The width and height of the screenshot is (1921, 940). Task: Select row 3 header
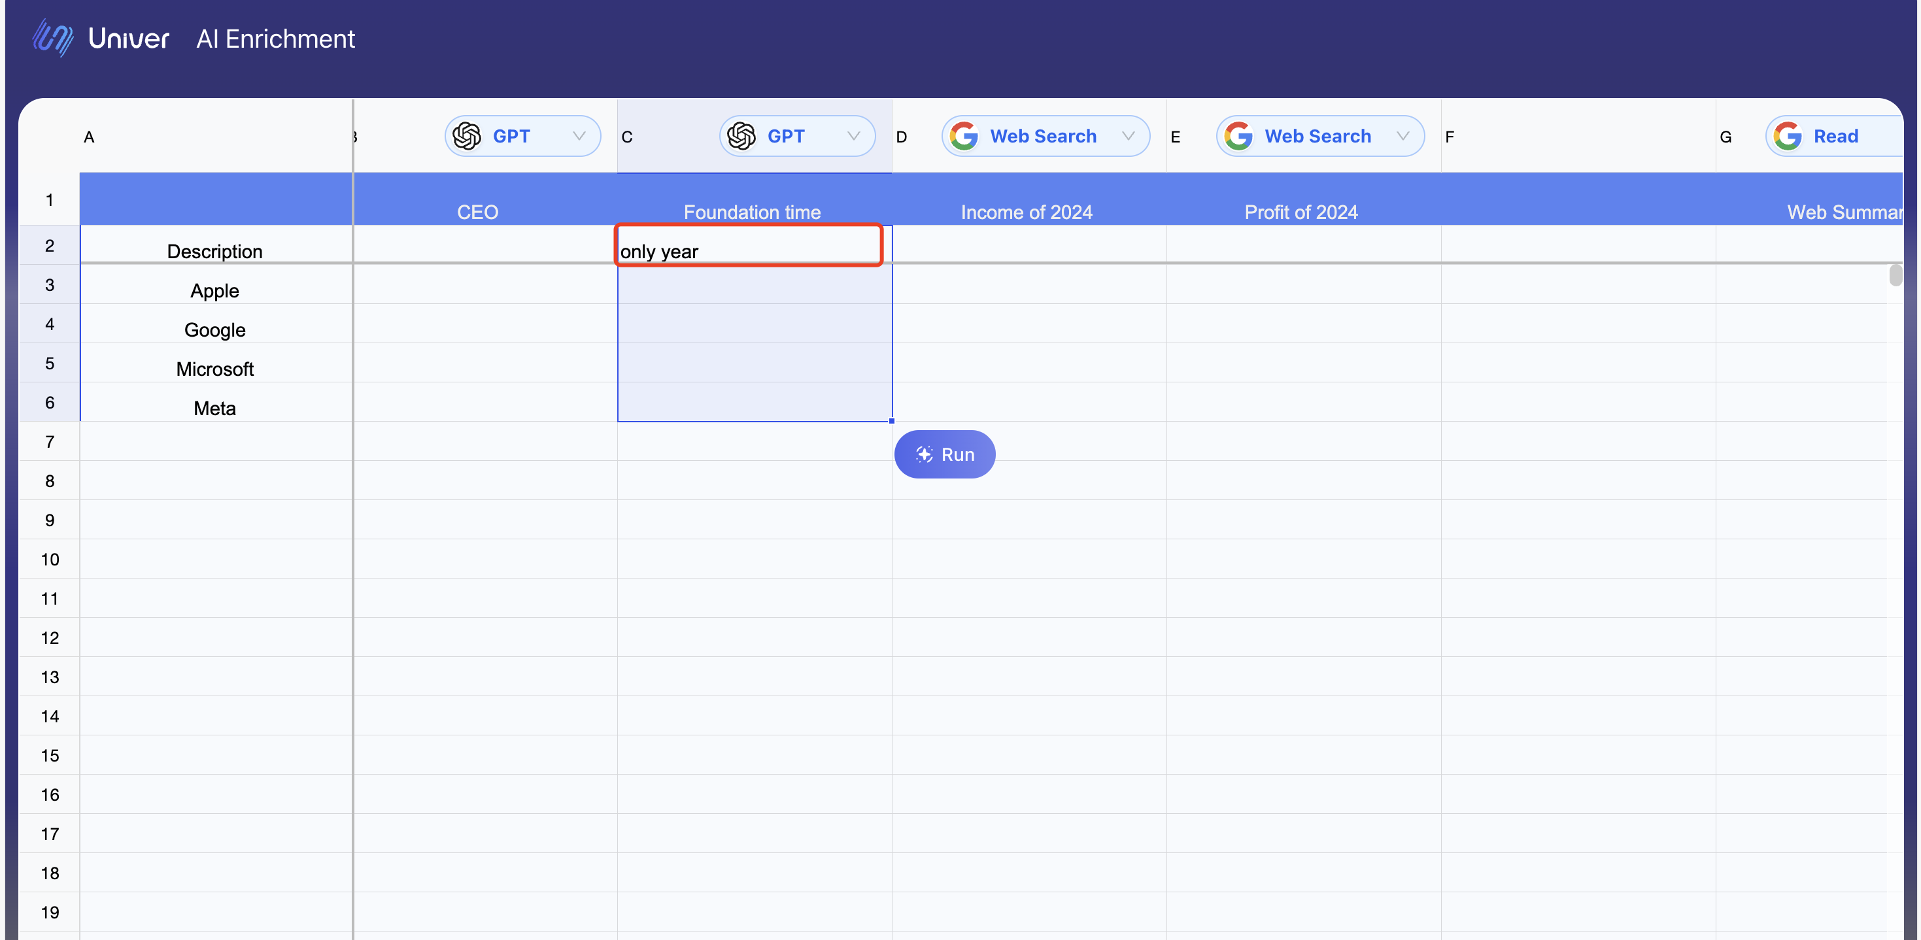click(49, 285)
